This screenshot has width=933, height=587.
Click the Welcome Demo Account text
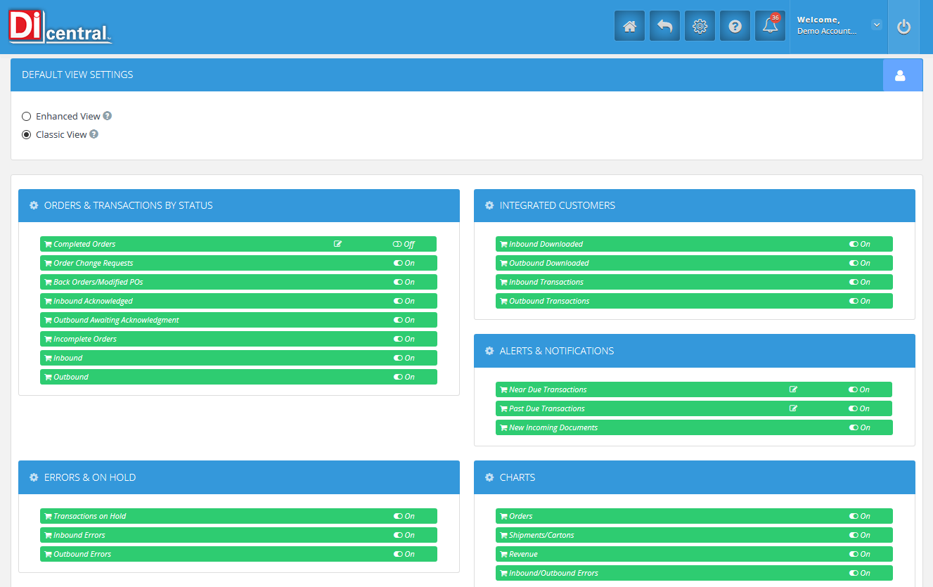click(827, 26)
